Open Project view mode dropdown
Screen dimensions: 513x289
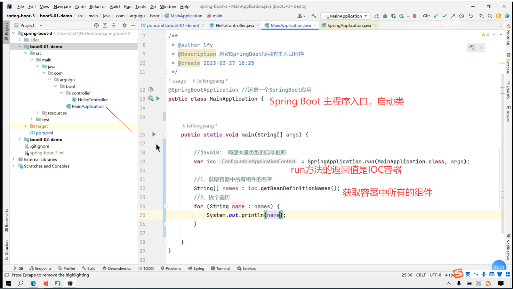point(41,25)
